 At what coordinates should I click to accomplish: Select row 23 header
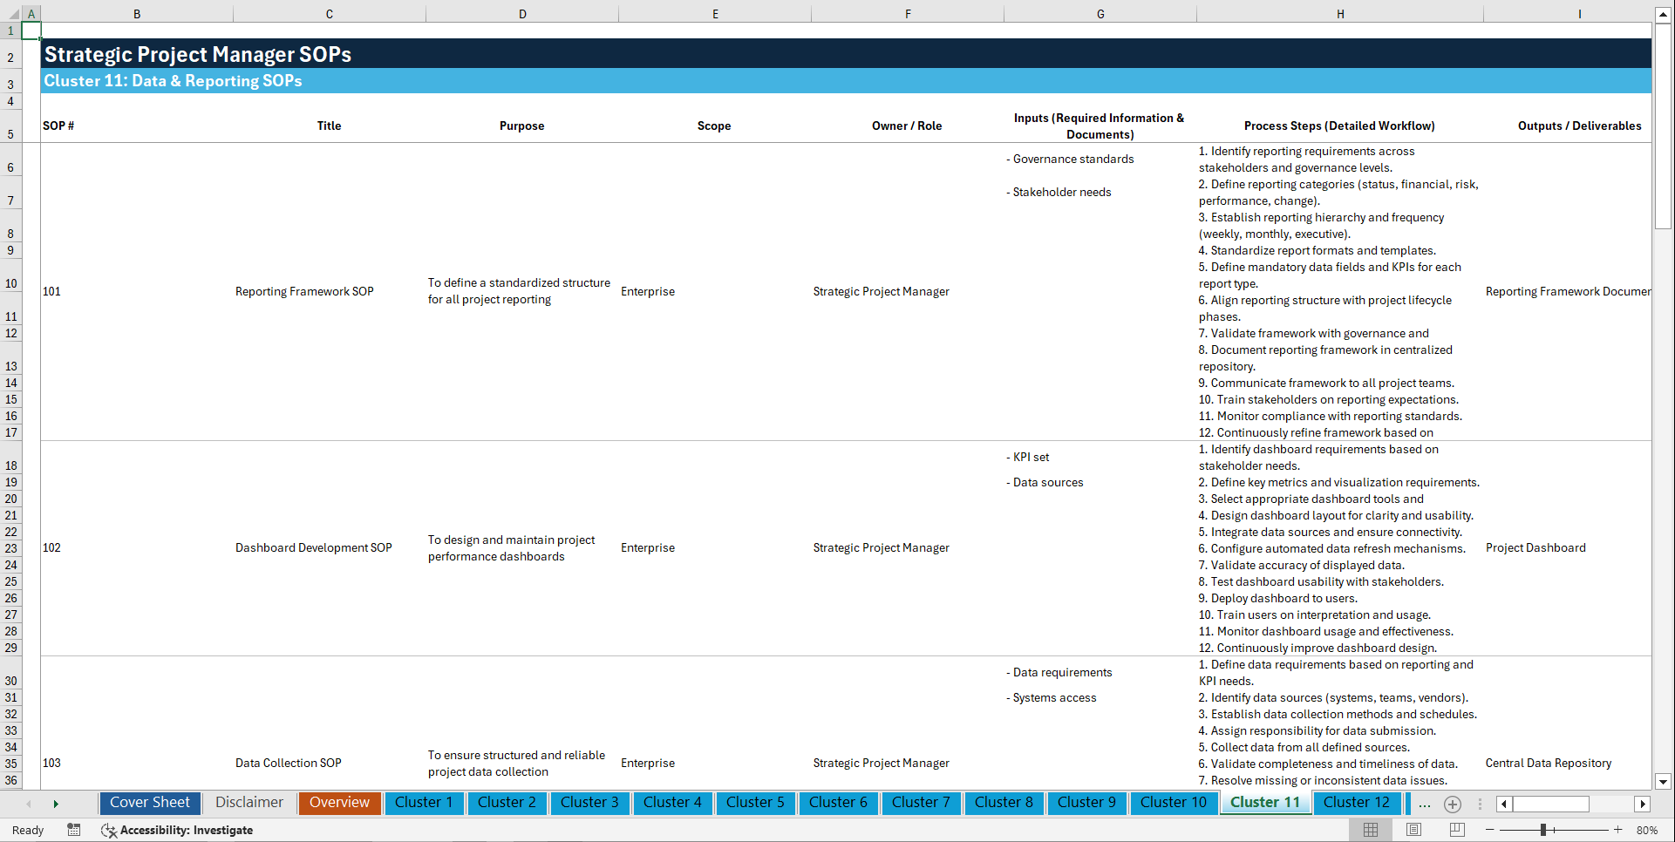(10, 548)
